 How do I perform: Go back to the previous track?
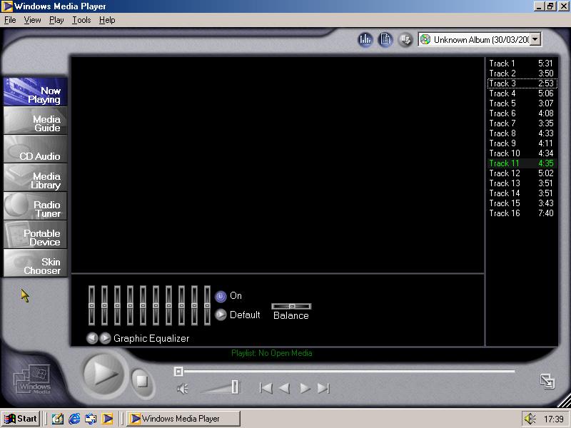tap(266, 388)
